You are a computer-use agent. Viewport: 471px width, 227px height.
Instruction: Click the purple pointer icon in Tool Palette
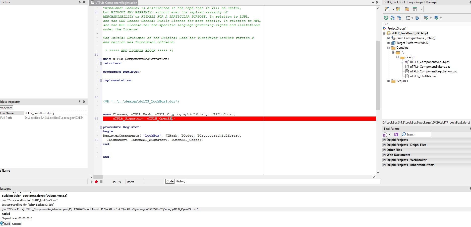pyautogui.click(x=396, y=135)
